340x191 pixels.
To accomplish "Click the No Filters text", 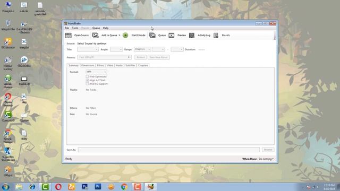I will [x=91, y=108].
